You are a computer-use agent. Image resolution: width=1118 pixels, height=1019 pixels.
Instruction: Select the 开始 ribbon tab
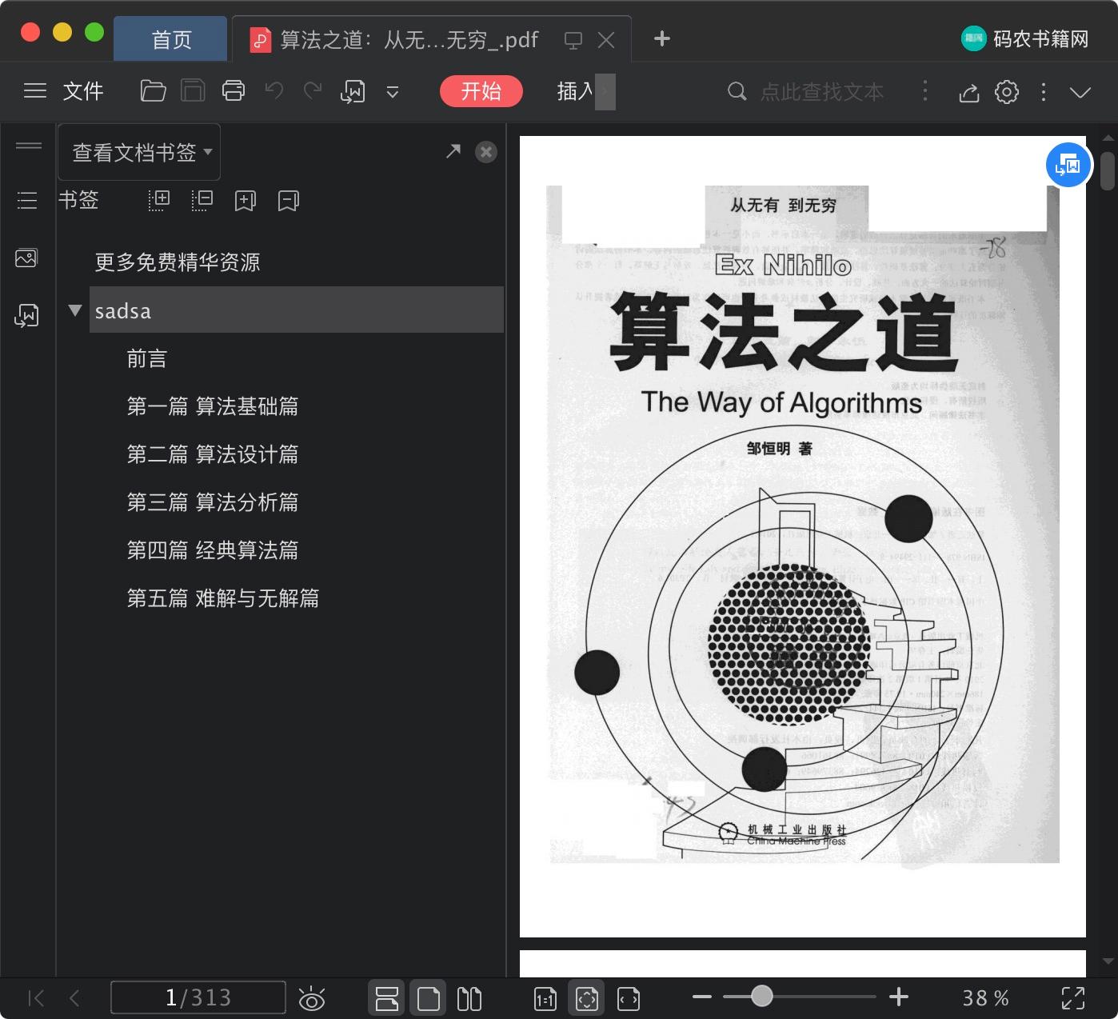[481, 91]
